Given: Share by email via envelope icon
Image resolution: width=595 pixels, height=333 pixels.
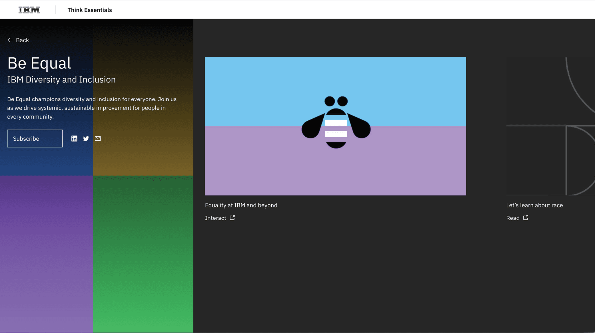Looking at the screenshot, I should click(98, 138).
